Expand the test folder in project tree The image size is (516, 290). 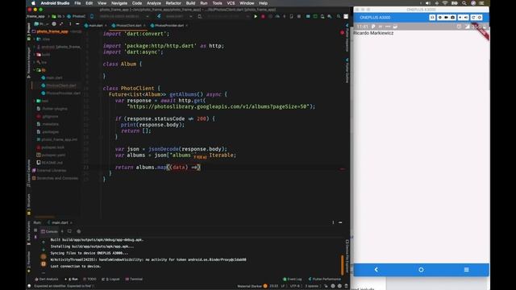point(35,101)
